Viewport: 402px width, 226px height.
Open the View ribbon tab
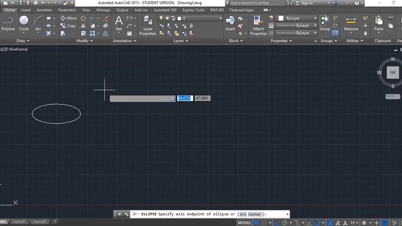pos(86,10)
